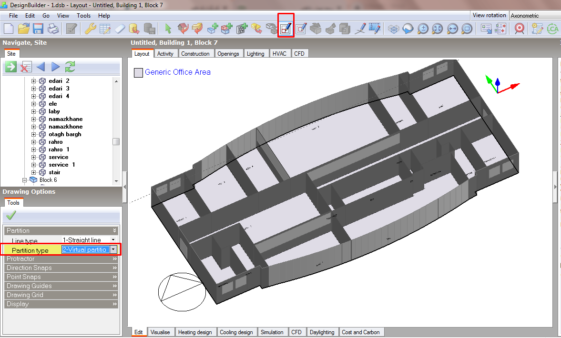Open the Line type dropdown
The image size is (561, 338).
(113, 240)
